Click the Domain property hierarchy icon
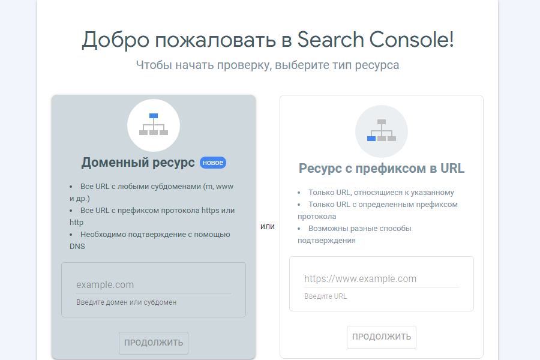 154,125
